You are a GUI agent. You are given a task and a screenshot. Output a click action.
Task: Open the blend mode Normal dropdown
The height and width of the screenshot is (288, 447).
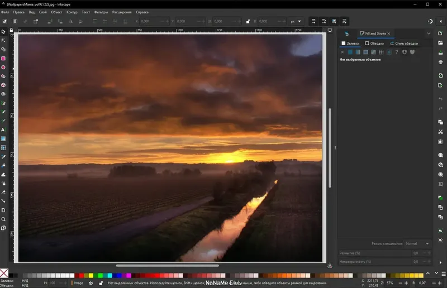[417, 243]
